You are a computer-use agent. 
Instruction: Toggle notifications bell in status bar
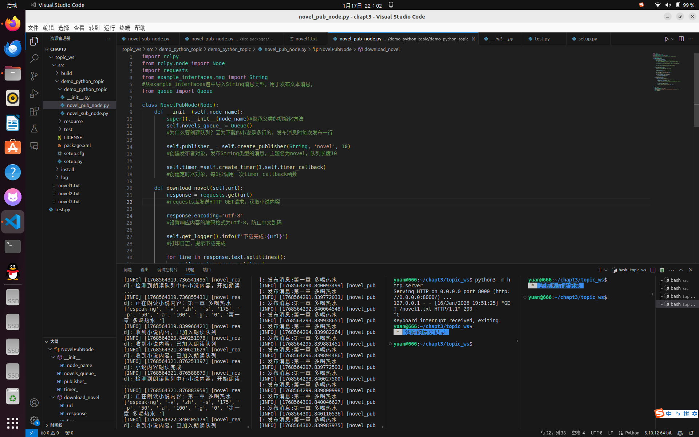tap(691, 433)
